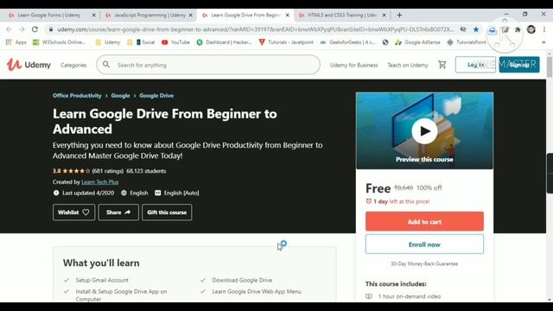Click the Share button
This screenshot has height=311, width=553.
click(118, 213)
